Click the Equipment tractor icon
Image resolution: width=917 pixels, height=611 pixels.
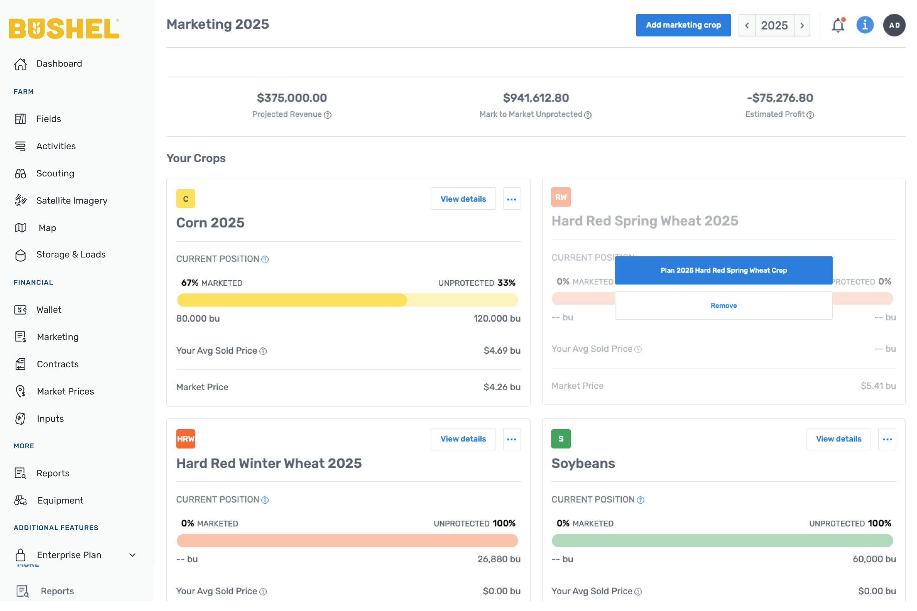point(21,500)
